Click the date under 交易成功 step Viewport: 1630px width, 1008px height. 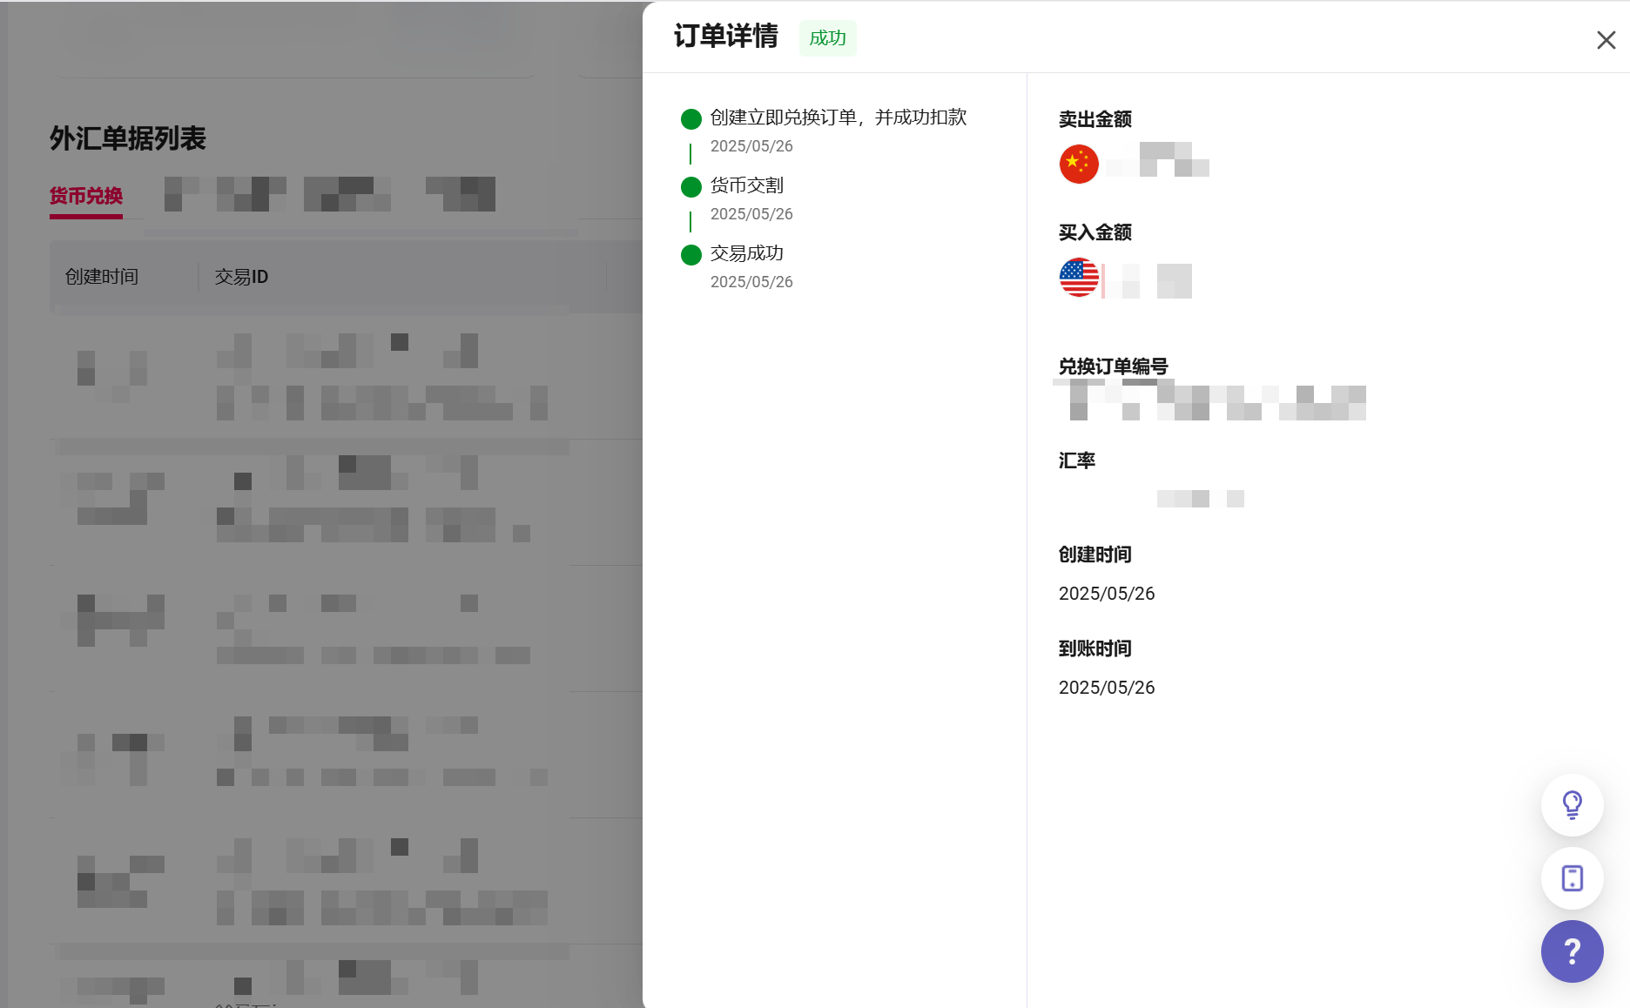point(751,282)
